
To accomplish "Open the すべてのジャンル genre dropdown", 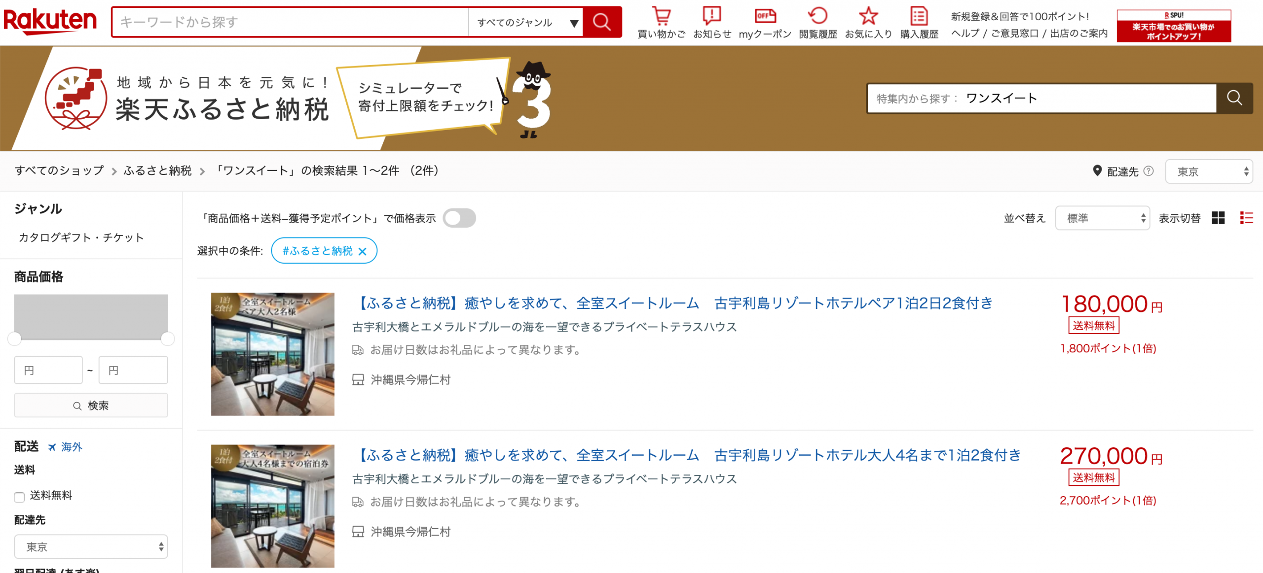I will point(525,22).
